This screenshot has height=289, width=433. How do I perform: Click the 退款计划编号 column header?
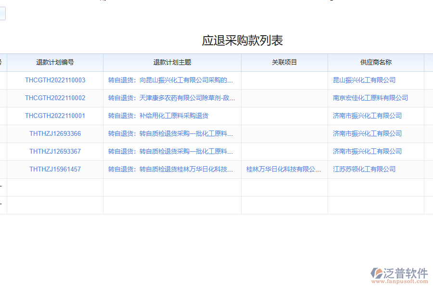click(54, 62)
